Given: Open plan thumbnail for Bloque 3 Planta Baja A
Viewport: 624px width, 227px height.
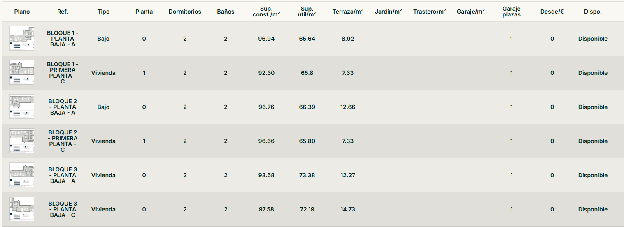Looking at the screenshot, I should pos(22,175).
